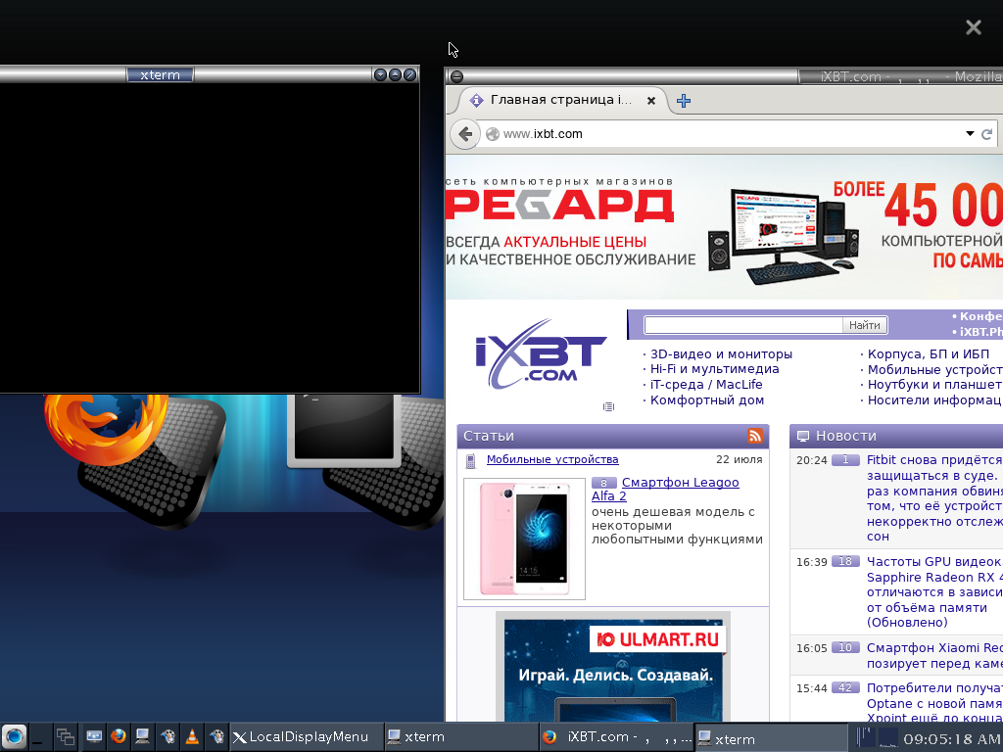The height and width of the screenshot is (752, 1003).
Task: Click the pink Leagoo smartphone thumbnail
Action: tap(525, 540)
